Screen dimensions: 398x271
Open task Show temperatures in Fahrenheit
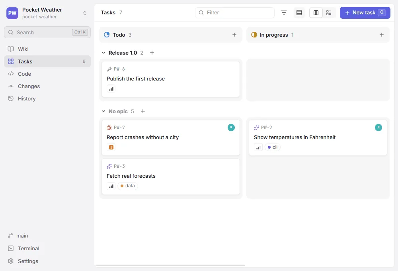(318, 137)
